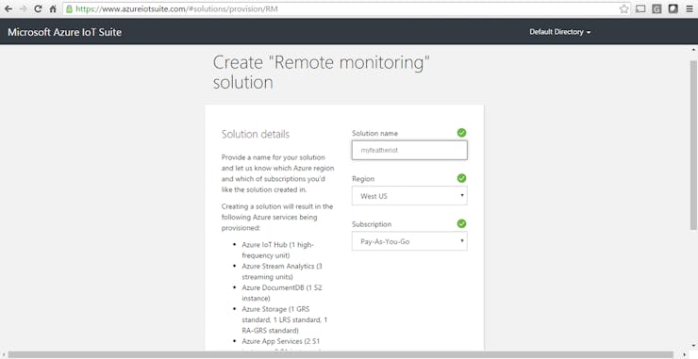
Task: Click the 'Provide a name for your solution' paragraph
Action: tap(277, 173)
